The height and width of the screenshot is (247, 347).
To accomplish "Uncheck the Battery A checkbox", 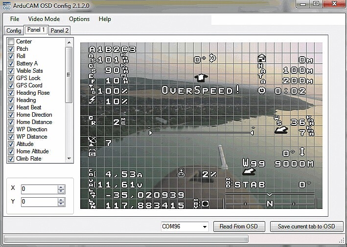I will [11, 63].
